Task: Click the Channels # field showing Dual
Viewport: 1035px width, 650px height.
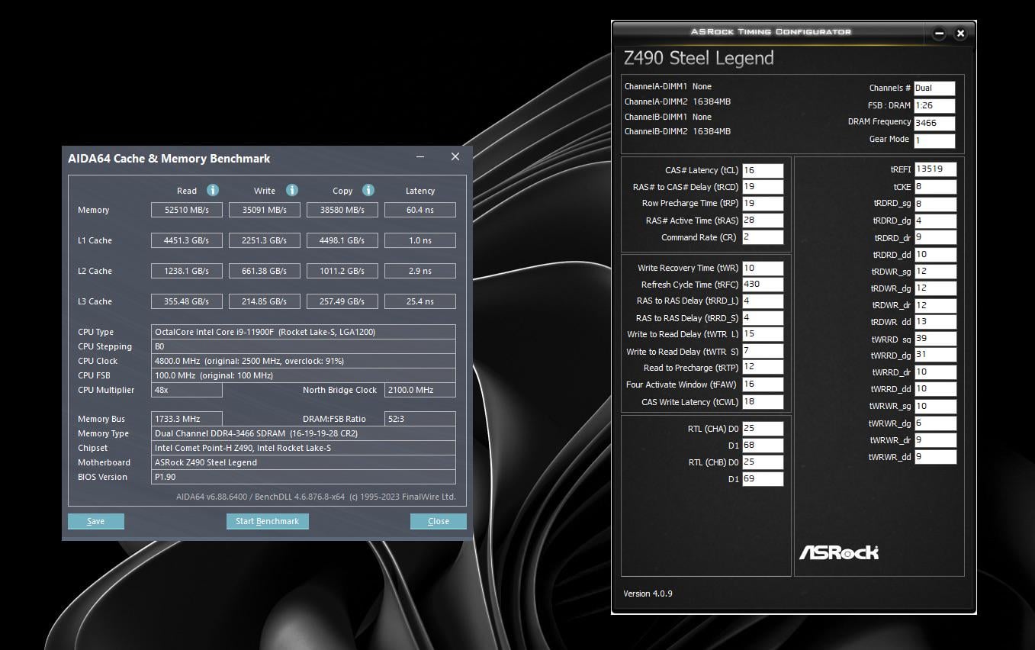Action: 934,88
